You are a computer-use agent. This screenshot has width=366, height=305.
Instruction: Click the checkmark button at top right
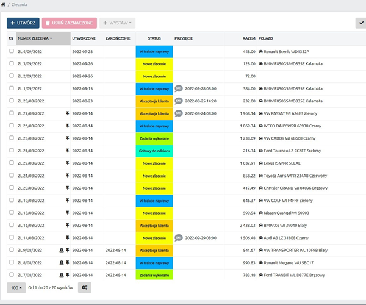[x=361, y=23]
